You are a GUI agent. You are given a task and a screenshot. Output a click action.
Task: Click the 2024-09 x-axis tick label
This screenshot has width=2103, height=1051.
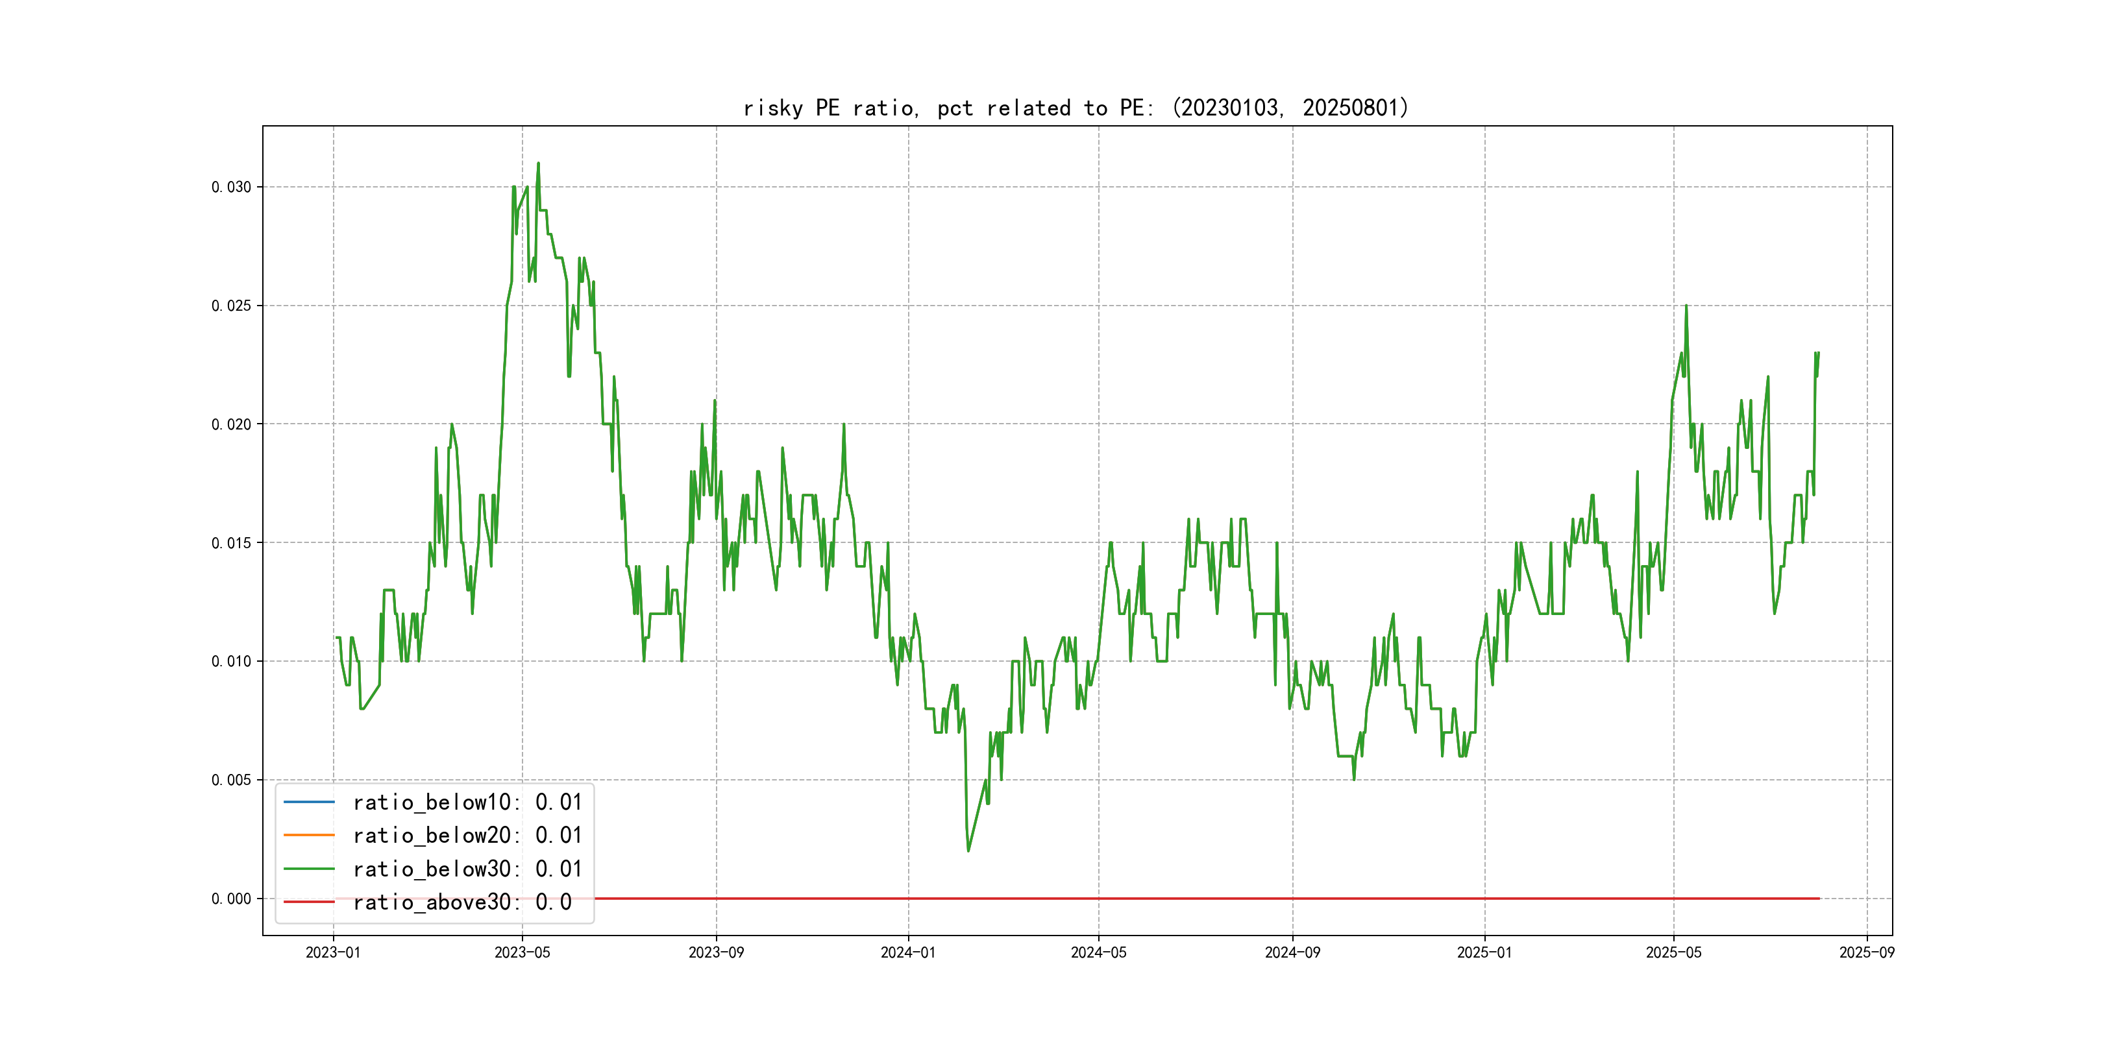[x=1292, y=952]
